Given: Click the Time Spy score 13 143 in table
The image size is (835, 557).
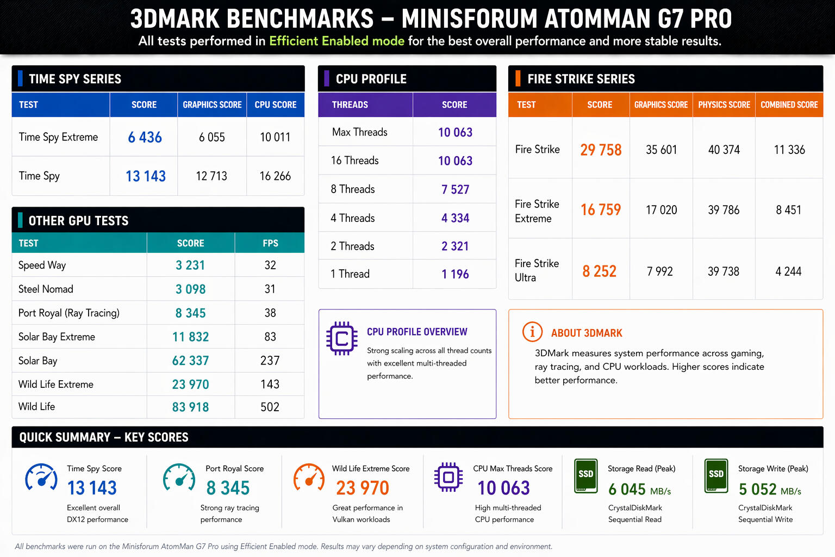Looking at the screenshot, I should (145, 176).
